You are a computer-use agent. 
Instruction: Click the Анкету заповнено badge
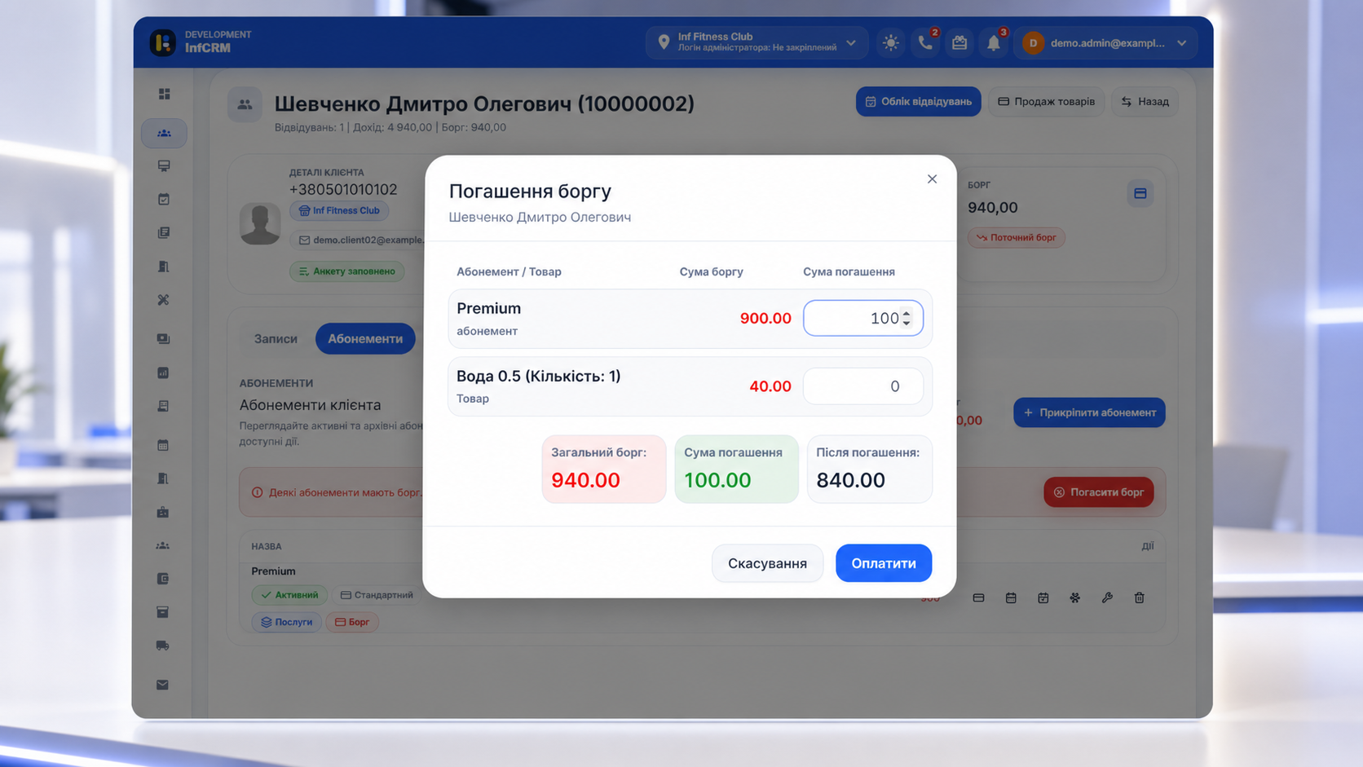[x=347, y=271]
